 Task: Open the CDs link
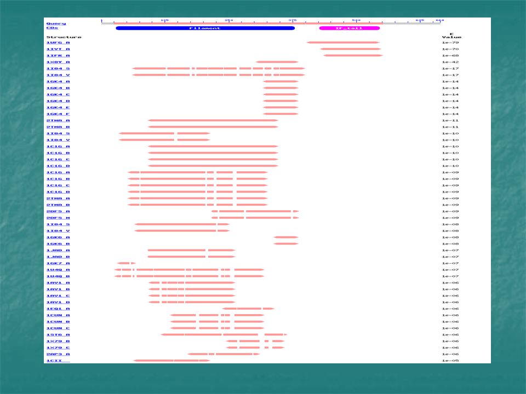coord(52,28)
